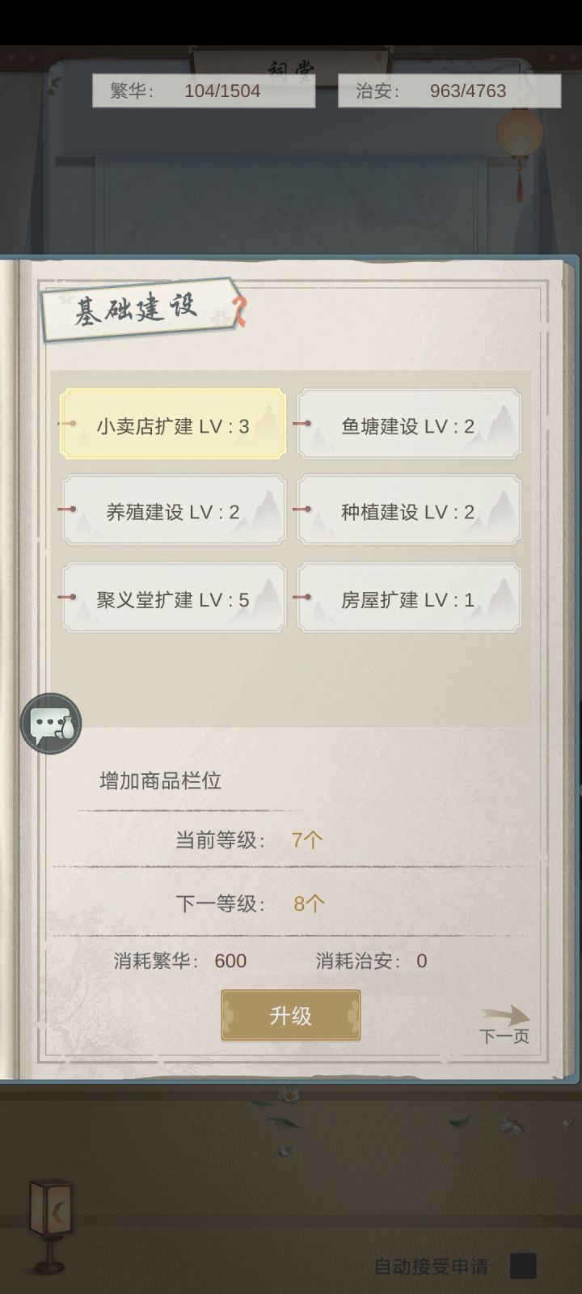Image resolution: width=582 pixels, height=1294 pixels.
Task: Tap the 祠堂 sign at top
Action: (x=290, y=66)
